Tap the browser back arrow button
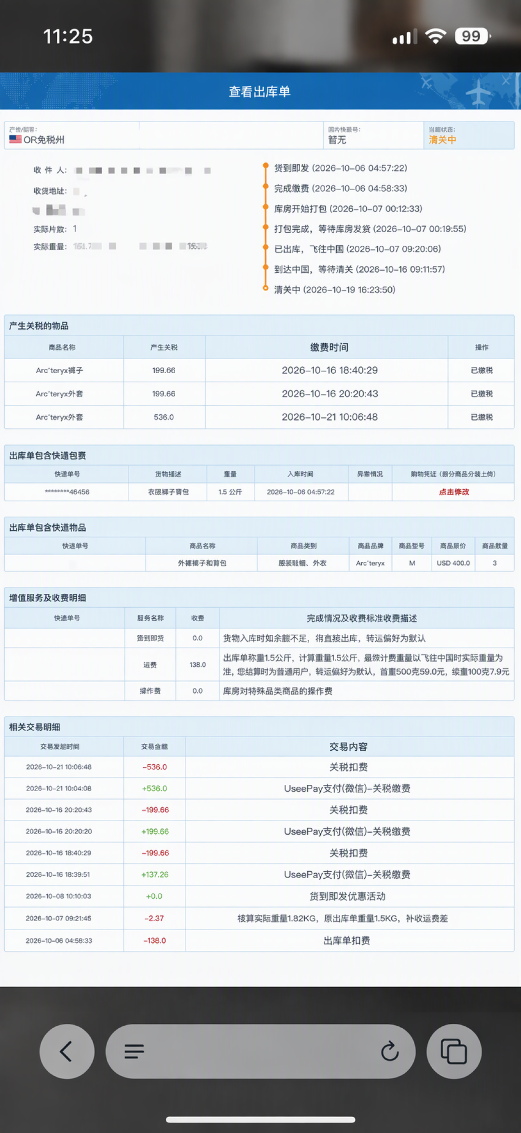The width and height of the screenshot is (521, 1133). pos(67,1051)
